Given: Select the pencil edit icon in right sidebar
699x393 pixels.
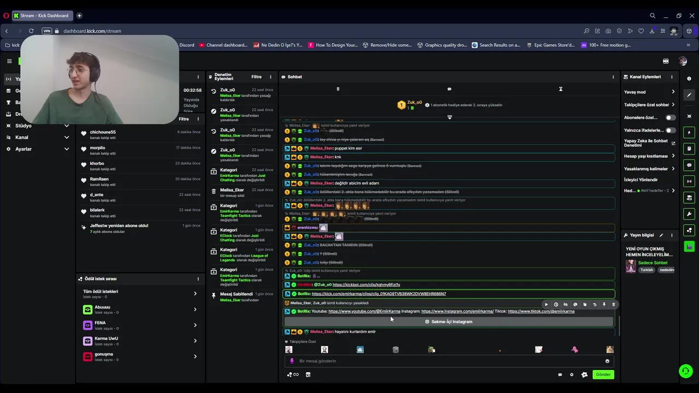Looking at the screenshot, I should 689,95.
